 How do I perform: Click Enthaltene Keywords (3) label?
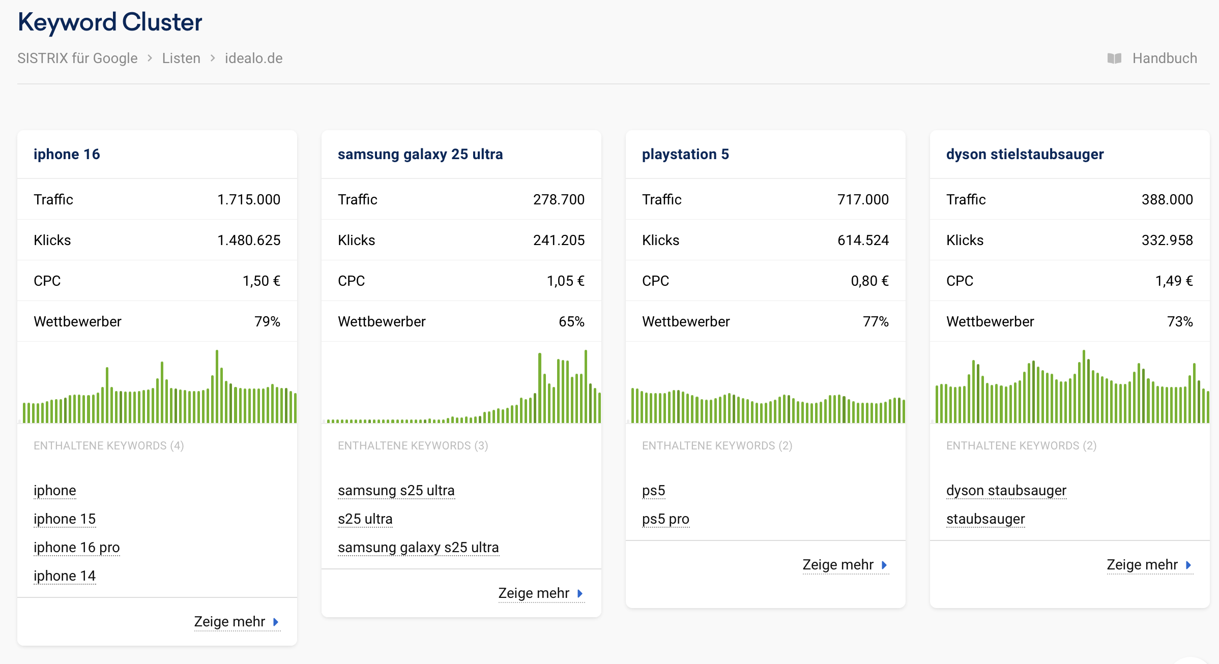coord(413,446)
